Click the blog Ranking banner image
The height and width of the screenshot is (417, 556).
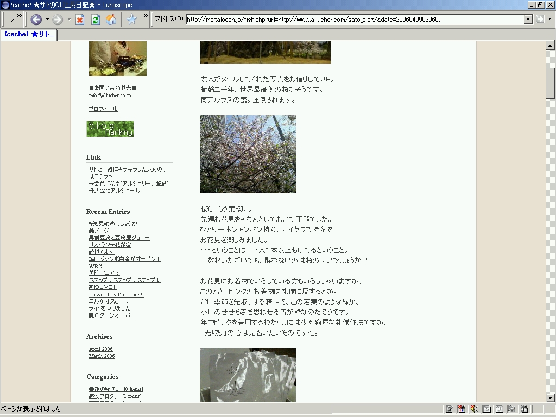(110, 129)
